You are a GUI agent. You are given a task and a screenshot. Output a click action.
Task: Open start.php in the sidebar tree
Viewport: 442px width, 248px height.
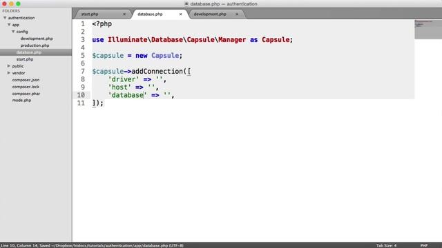click(x=25, y=59)
